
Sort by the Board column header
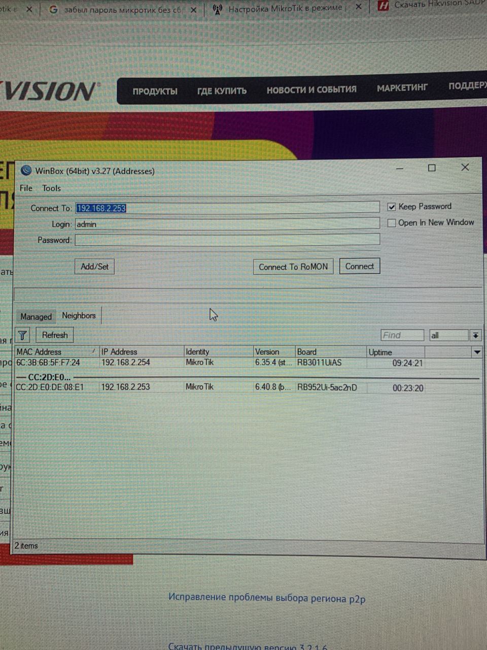pyautogui.click(x=331, y=352)
